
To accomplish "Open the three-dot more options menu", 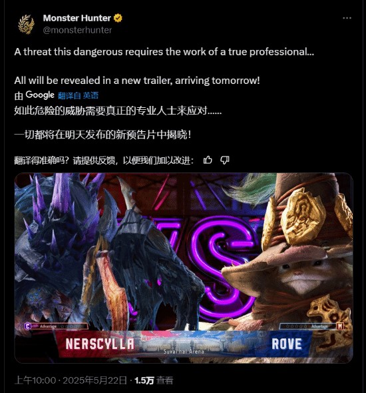I will tap(347, 18).
